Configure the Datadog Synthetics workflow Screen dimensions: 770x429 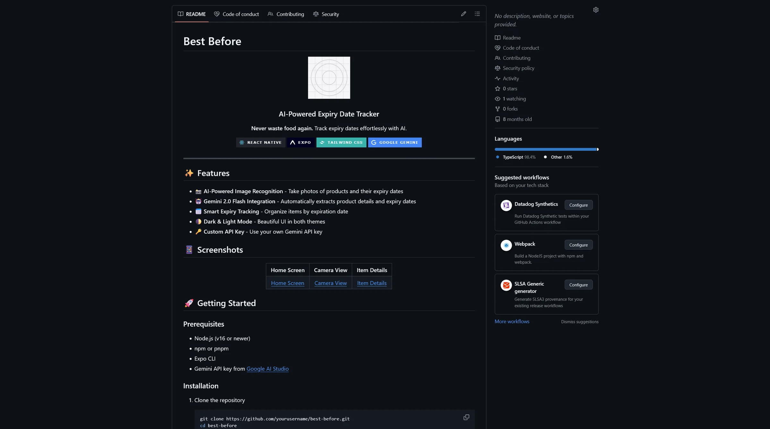[x=578, y=205]
